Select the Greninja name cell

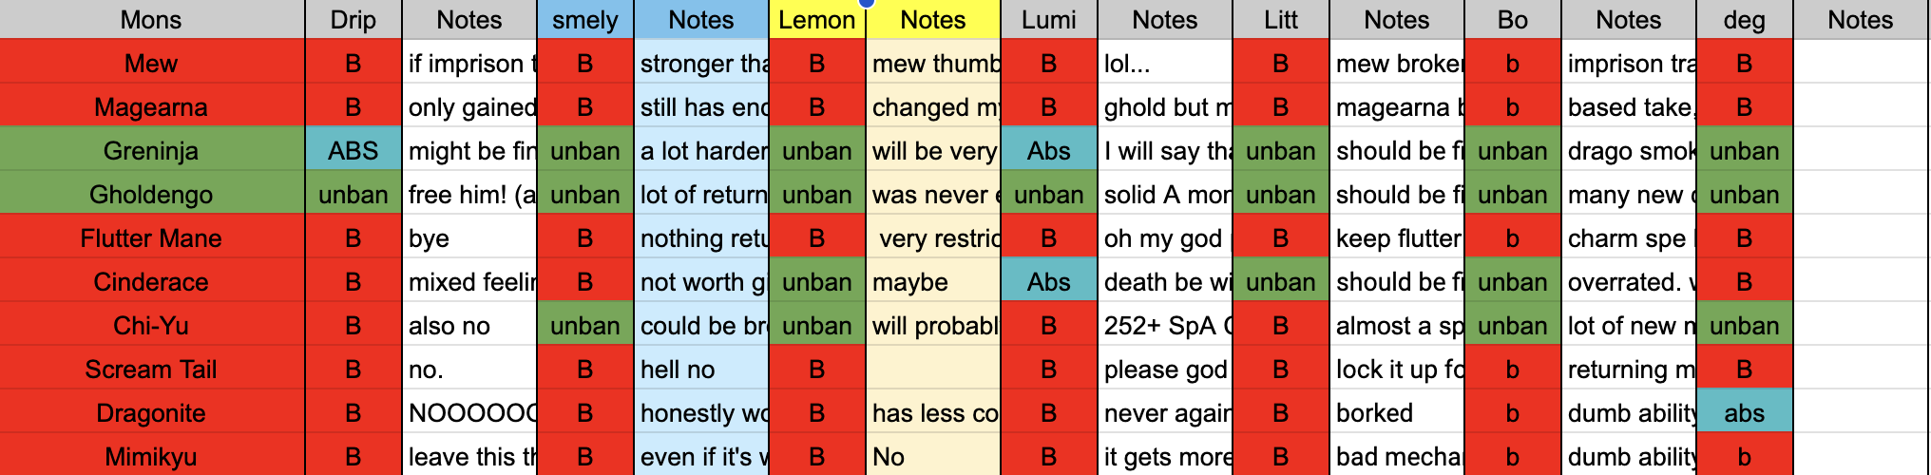point(152,150)
